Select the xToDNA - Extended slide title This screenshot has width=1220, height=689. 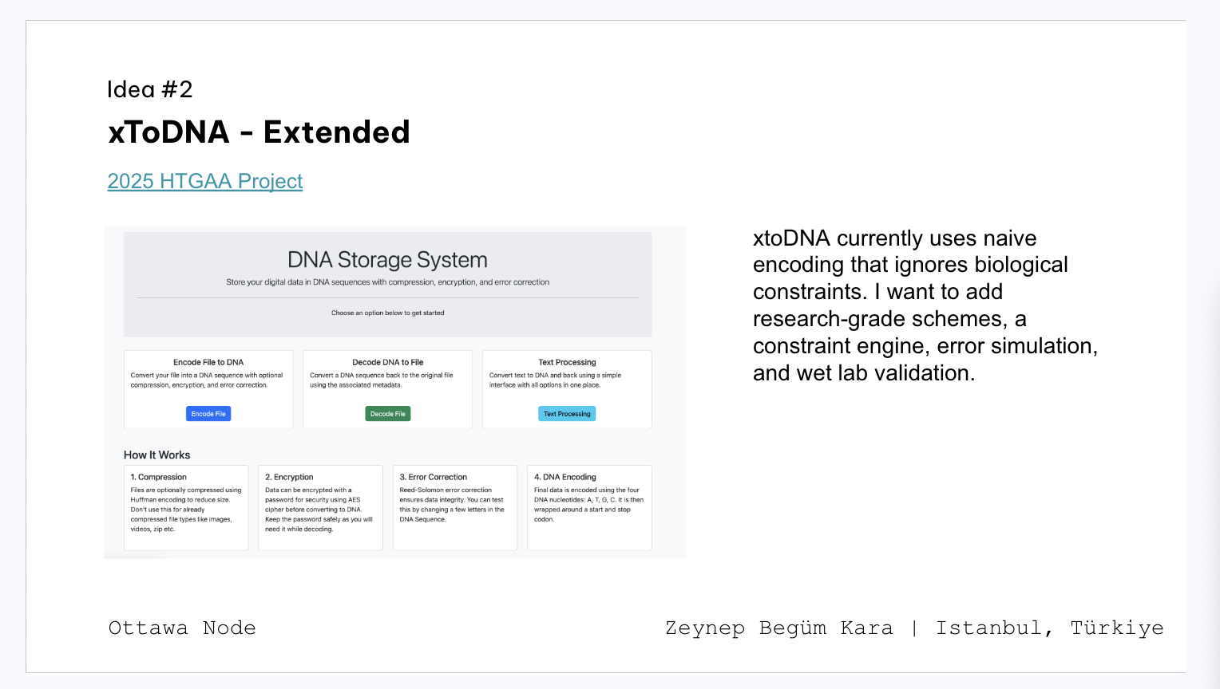coord(259,132)
